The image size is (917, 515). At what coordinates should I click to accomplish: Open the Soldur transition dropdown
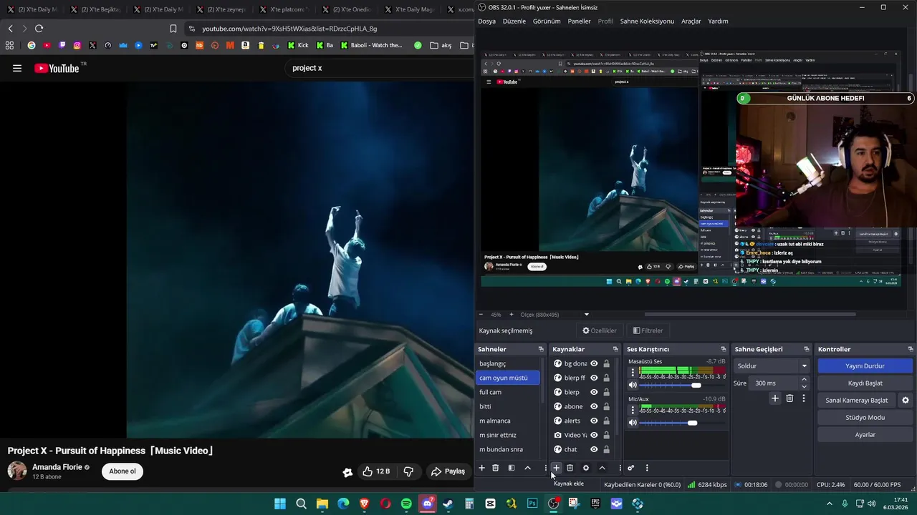pos(772,366)
